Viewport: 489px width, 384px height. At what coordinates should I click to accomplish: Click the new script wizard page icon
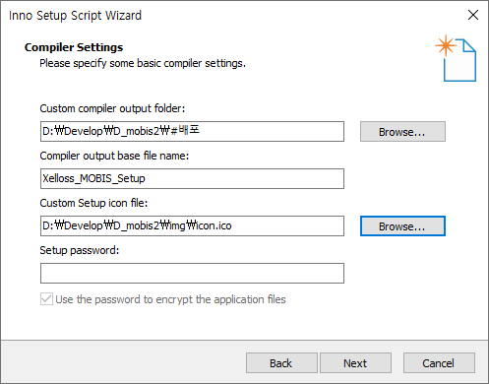click(456, 58)
